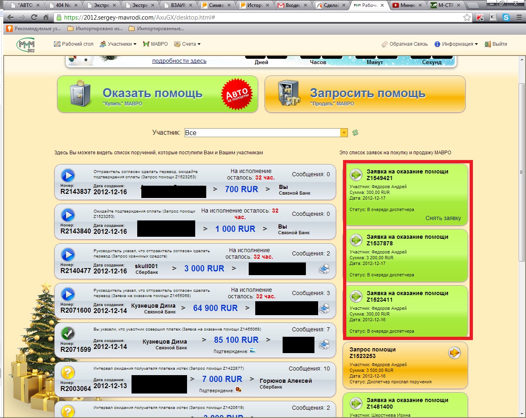Go to the browser home page
The image size is (526, 418).
[x=46, y=17]
